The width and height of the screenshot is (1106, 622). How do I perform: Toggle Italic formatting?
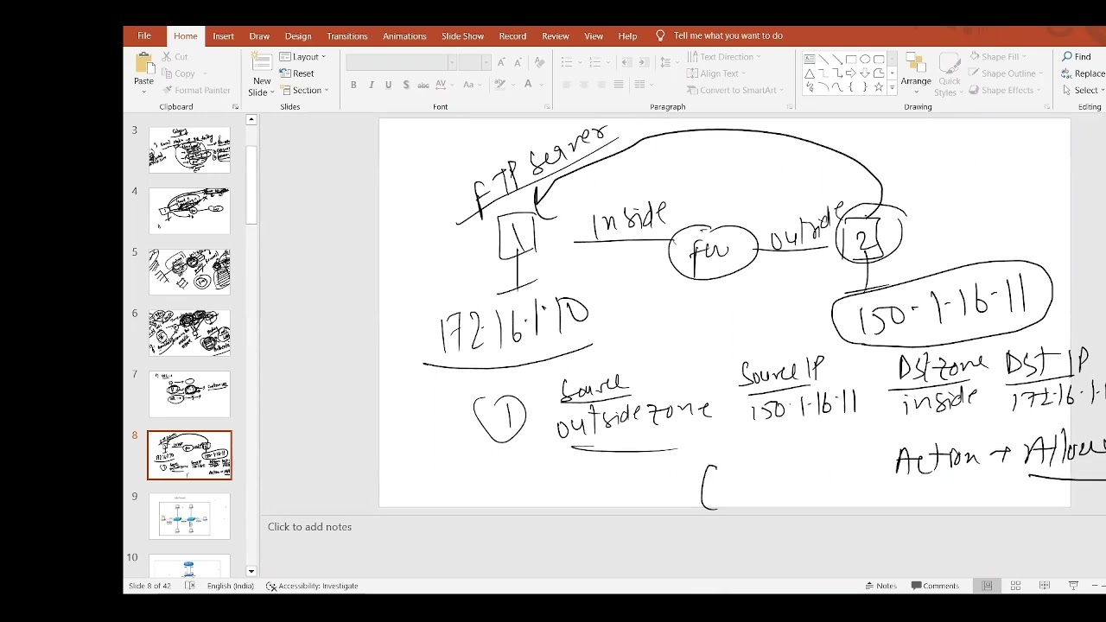tap(372, 85)
